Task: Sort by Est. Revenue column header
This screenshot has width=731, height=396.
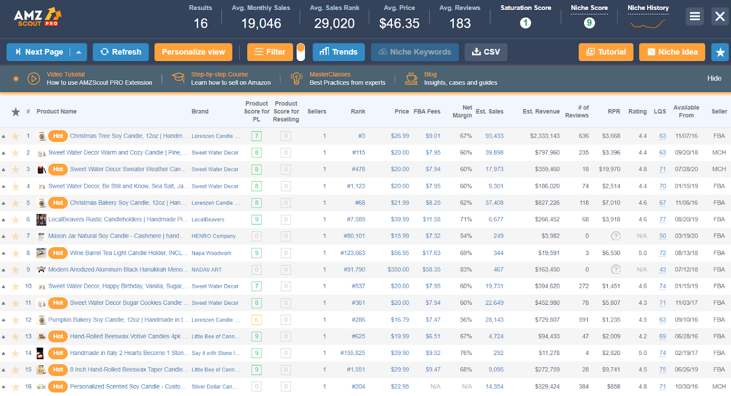Action: [541, 111]
